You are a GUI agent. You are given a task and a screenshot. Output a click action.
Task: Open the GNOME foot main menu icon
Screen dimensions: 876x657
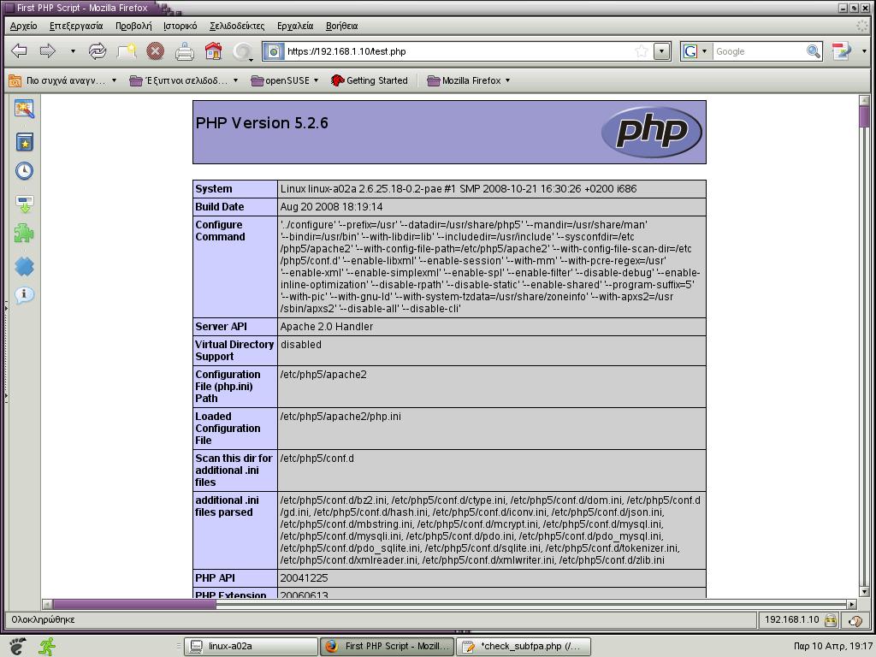tap(17, 647)
